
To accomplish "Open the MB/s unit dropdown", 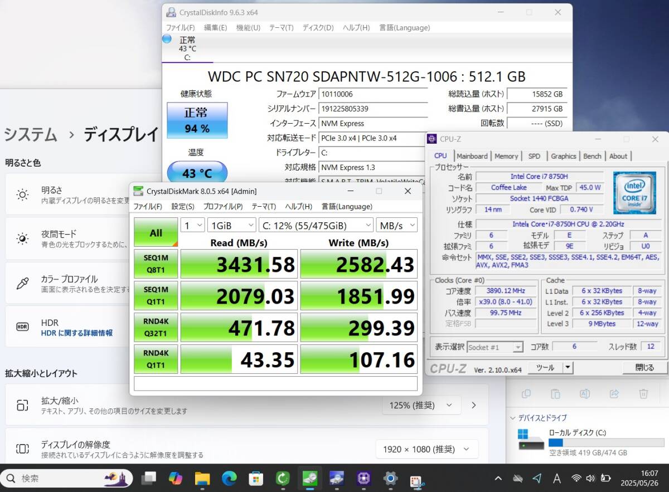I will point(396,225).
